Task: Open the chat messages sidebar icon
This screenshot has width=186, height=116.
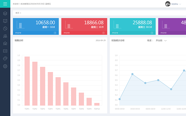Action: click(x=5, y=59)
